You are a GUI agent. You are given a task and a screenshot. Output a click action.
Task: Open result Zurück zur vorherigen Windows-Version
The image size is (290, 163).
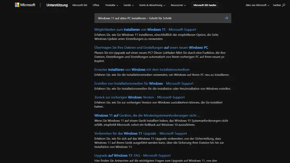(x=140, y=97)
